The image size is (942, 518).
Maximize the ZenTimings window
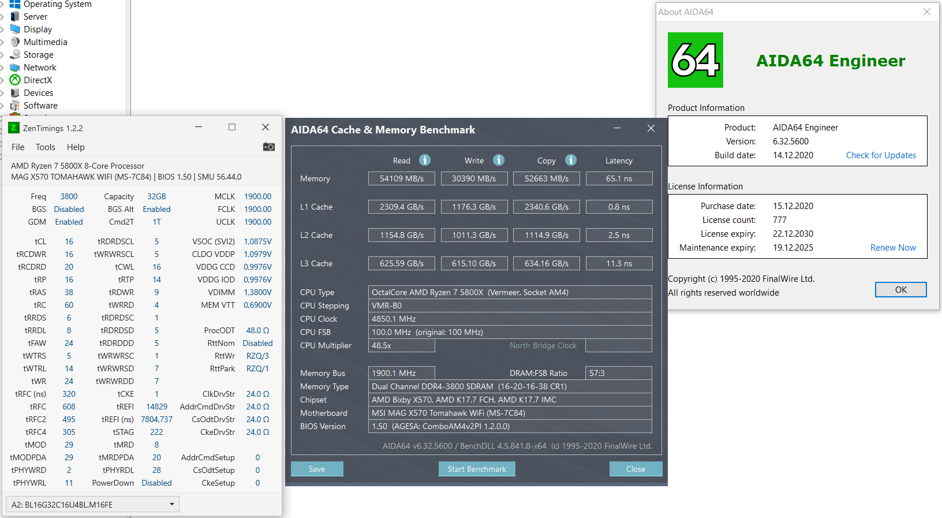pos(232,127)
